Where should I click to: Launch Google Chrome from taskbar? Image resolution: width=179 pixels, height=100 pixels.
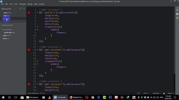pos(93,97)
